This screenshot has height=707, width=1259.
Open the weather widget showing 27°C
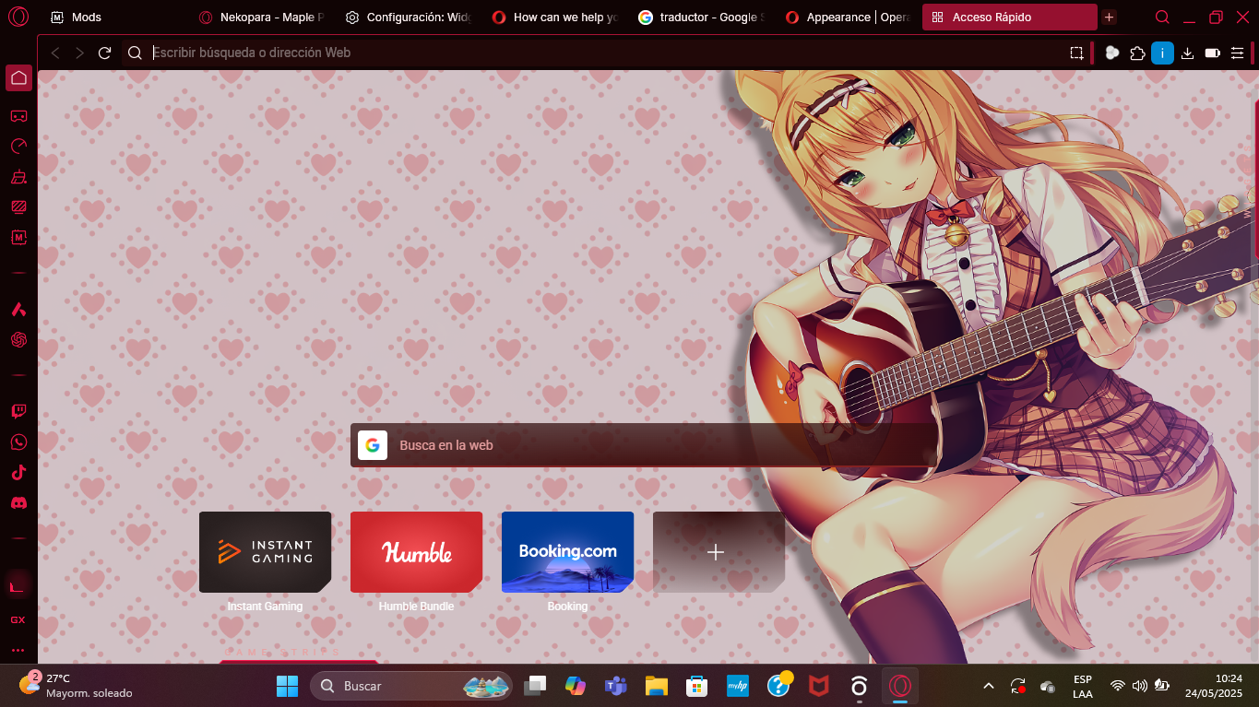76,686
